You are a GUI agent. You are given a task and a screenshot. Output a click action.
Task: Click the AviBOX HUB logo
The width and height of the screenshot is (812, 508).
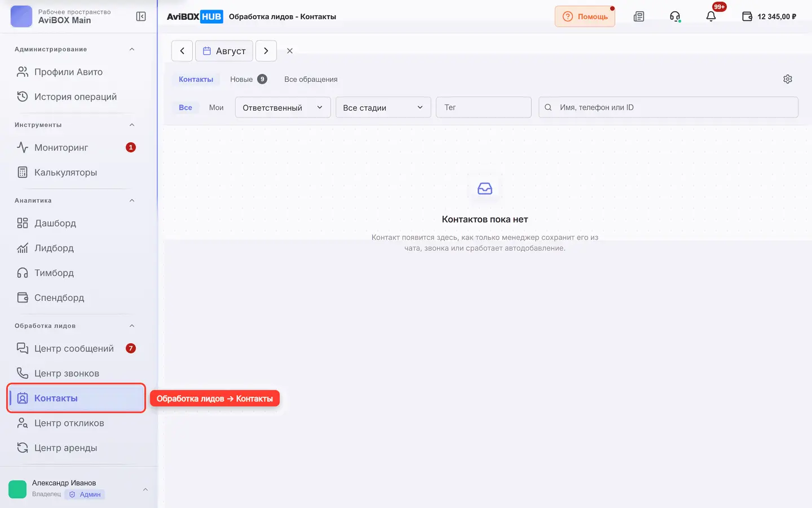pos(195,16)
